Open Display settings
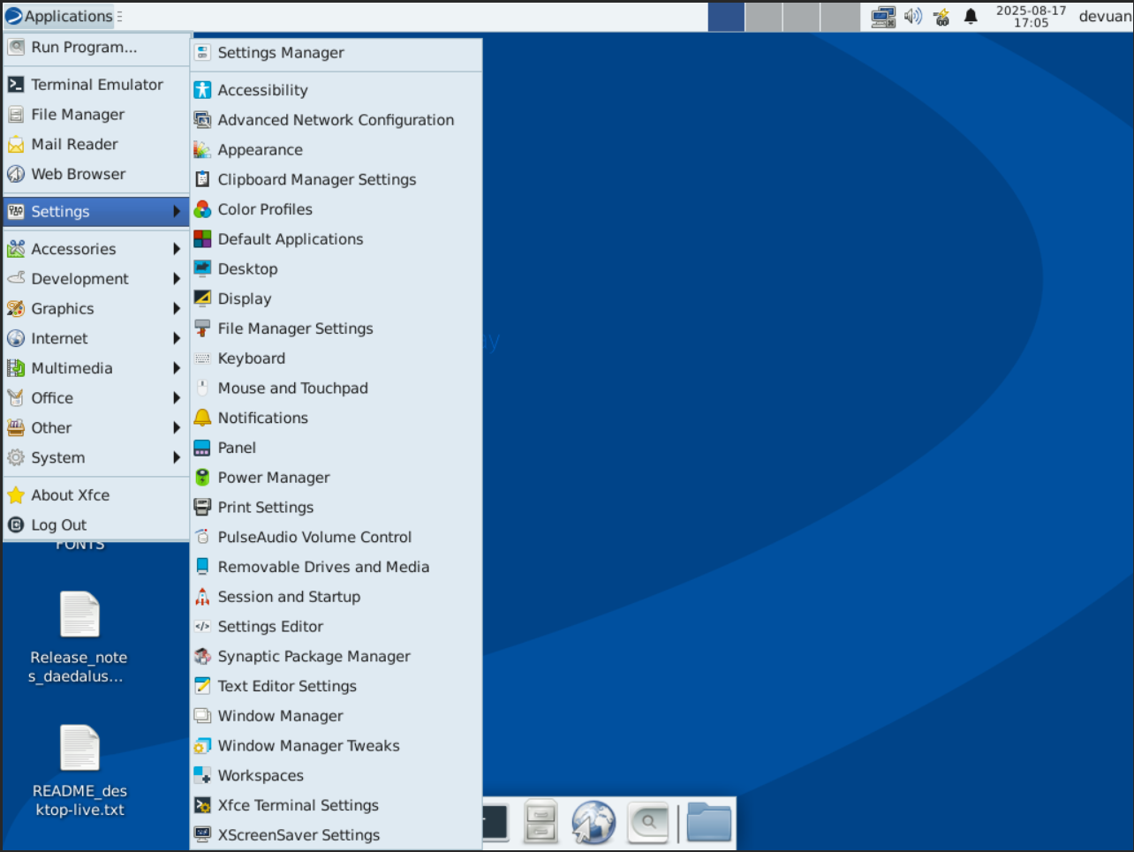 [336, 299]
